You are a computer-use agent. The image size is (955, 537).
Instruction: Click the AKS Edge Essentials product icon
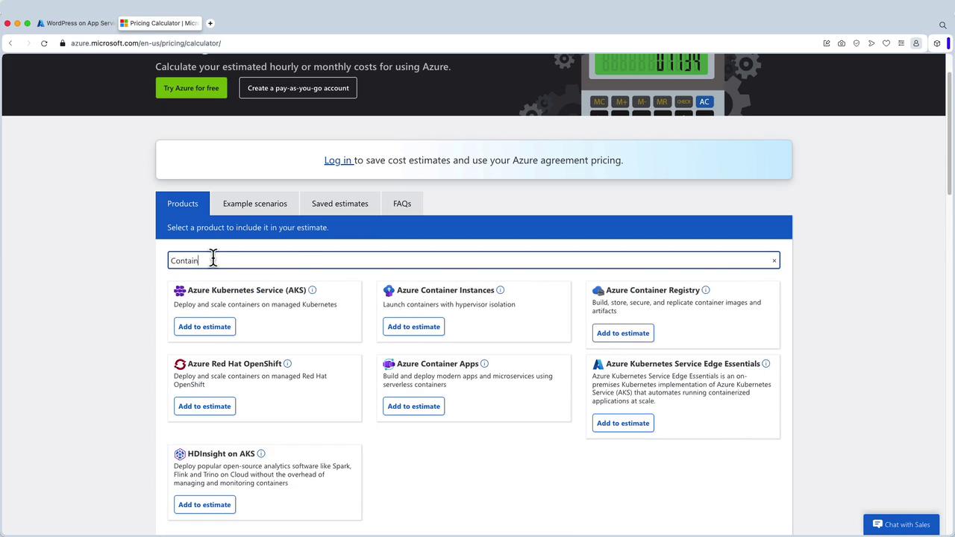pyautogui.click(x=598, y=364)
